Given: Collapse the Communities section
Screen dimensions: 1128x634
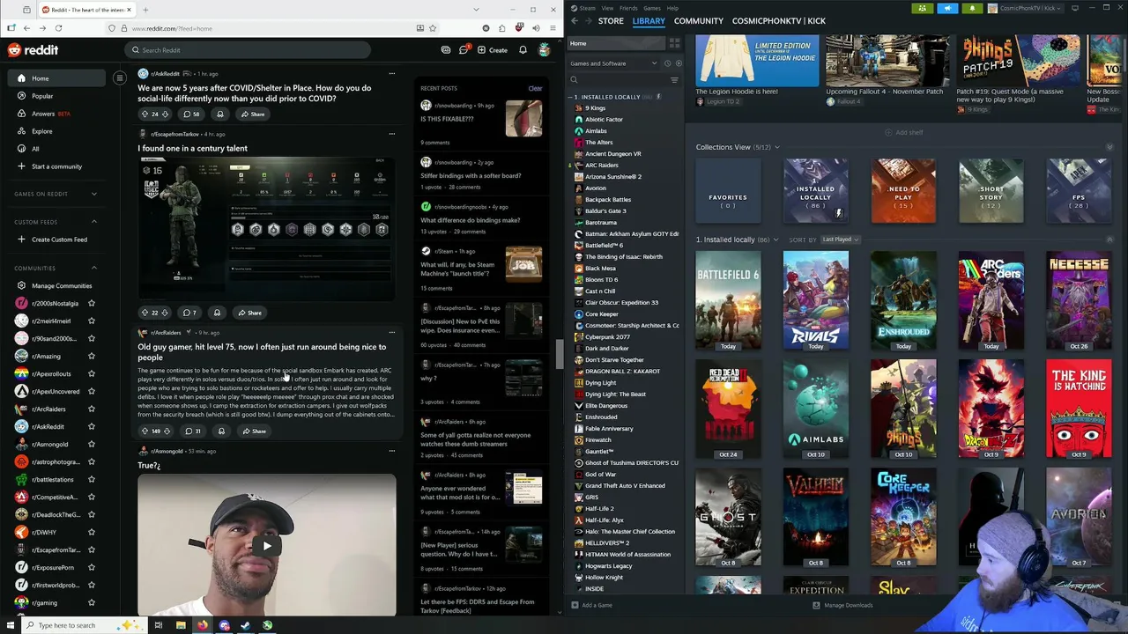Looking at the screenshot, I should (x=94, y=268).
